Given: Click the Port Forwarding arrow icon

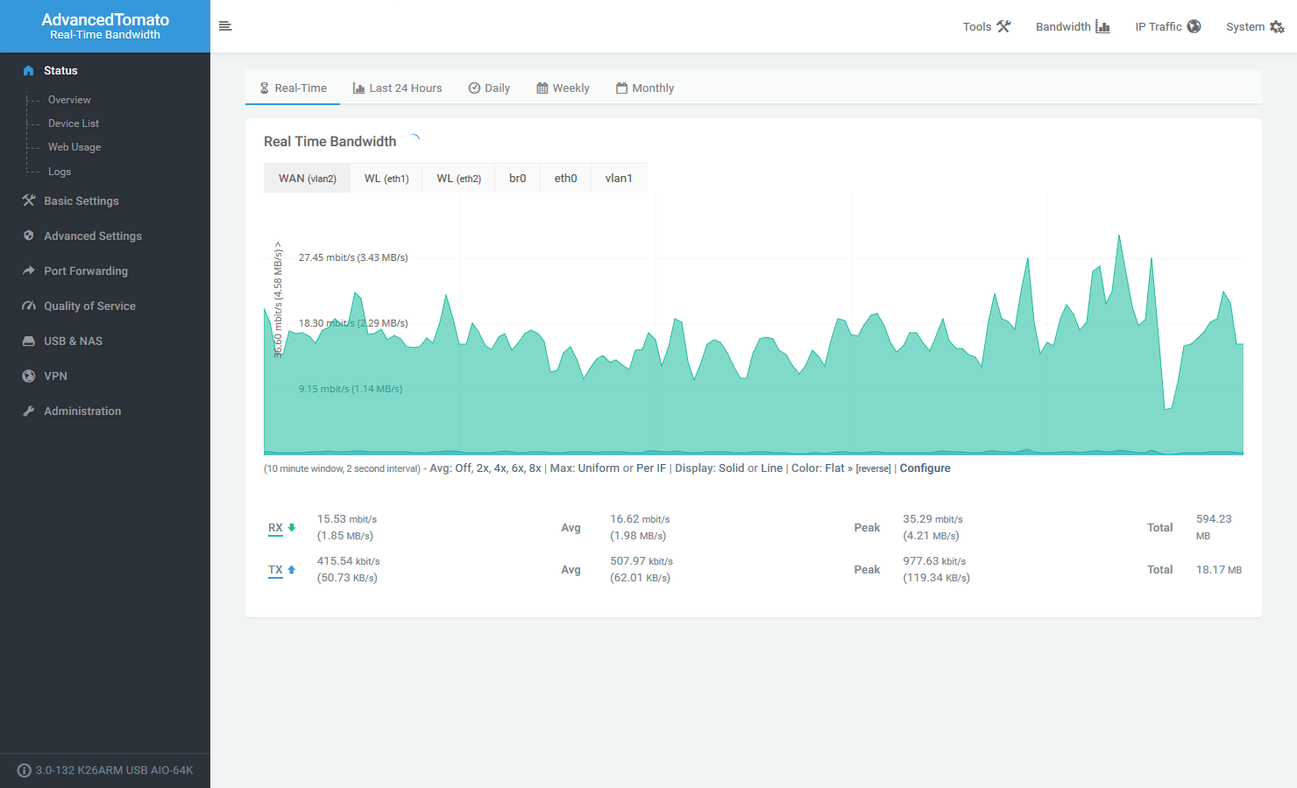Looking at the screenshot, I should pyautogui.click(x=29, y=271).
